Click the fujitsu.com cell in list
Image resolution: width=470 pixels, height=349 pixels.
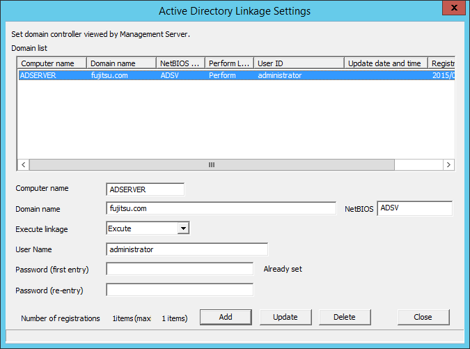(x=109, y=75)
